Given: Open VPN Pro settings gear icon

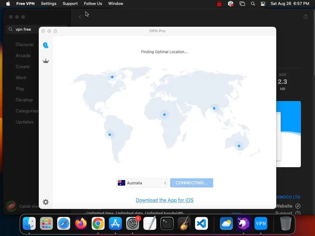Looking at the screenshot, I should click(46, 202).
